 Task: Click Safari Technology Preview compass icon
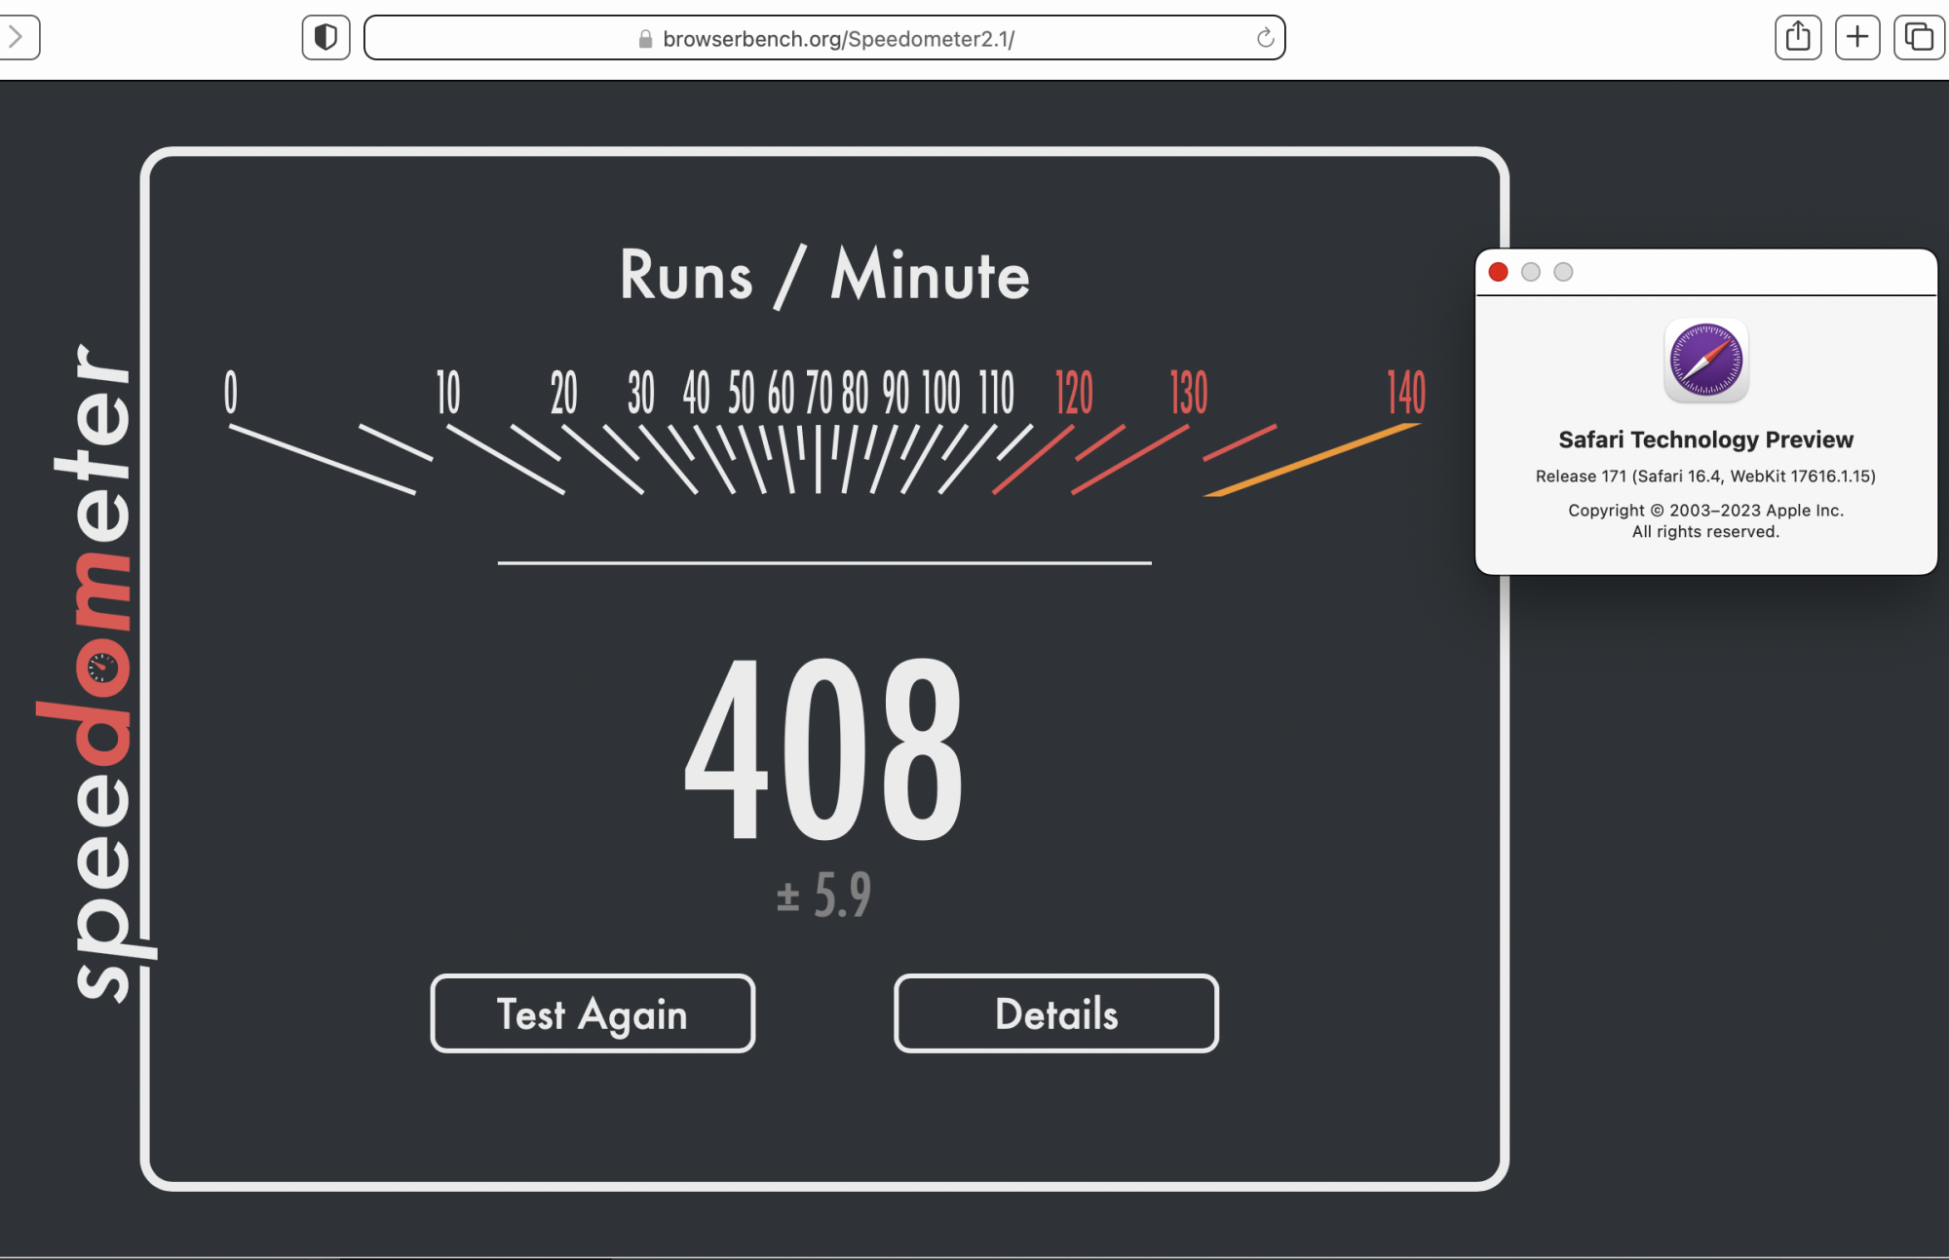tap(1705, 360)
